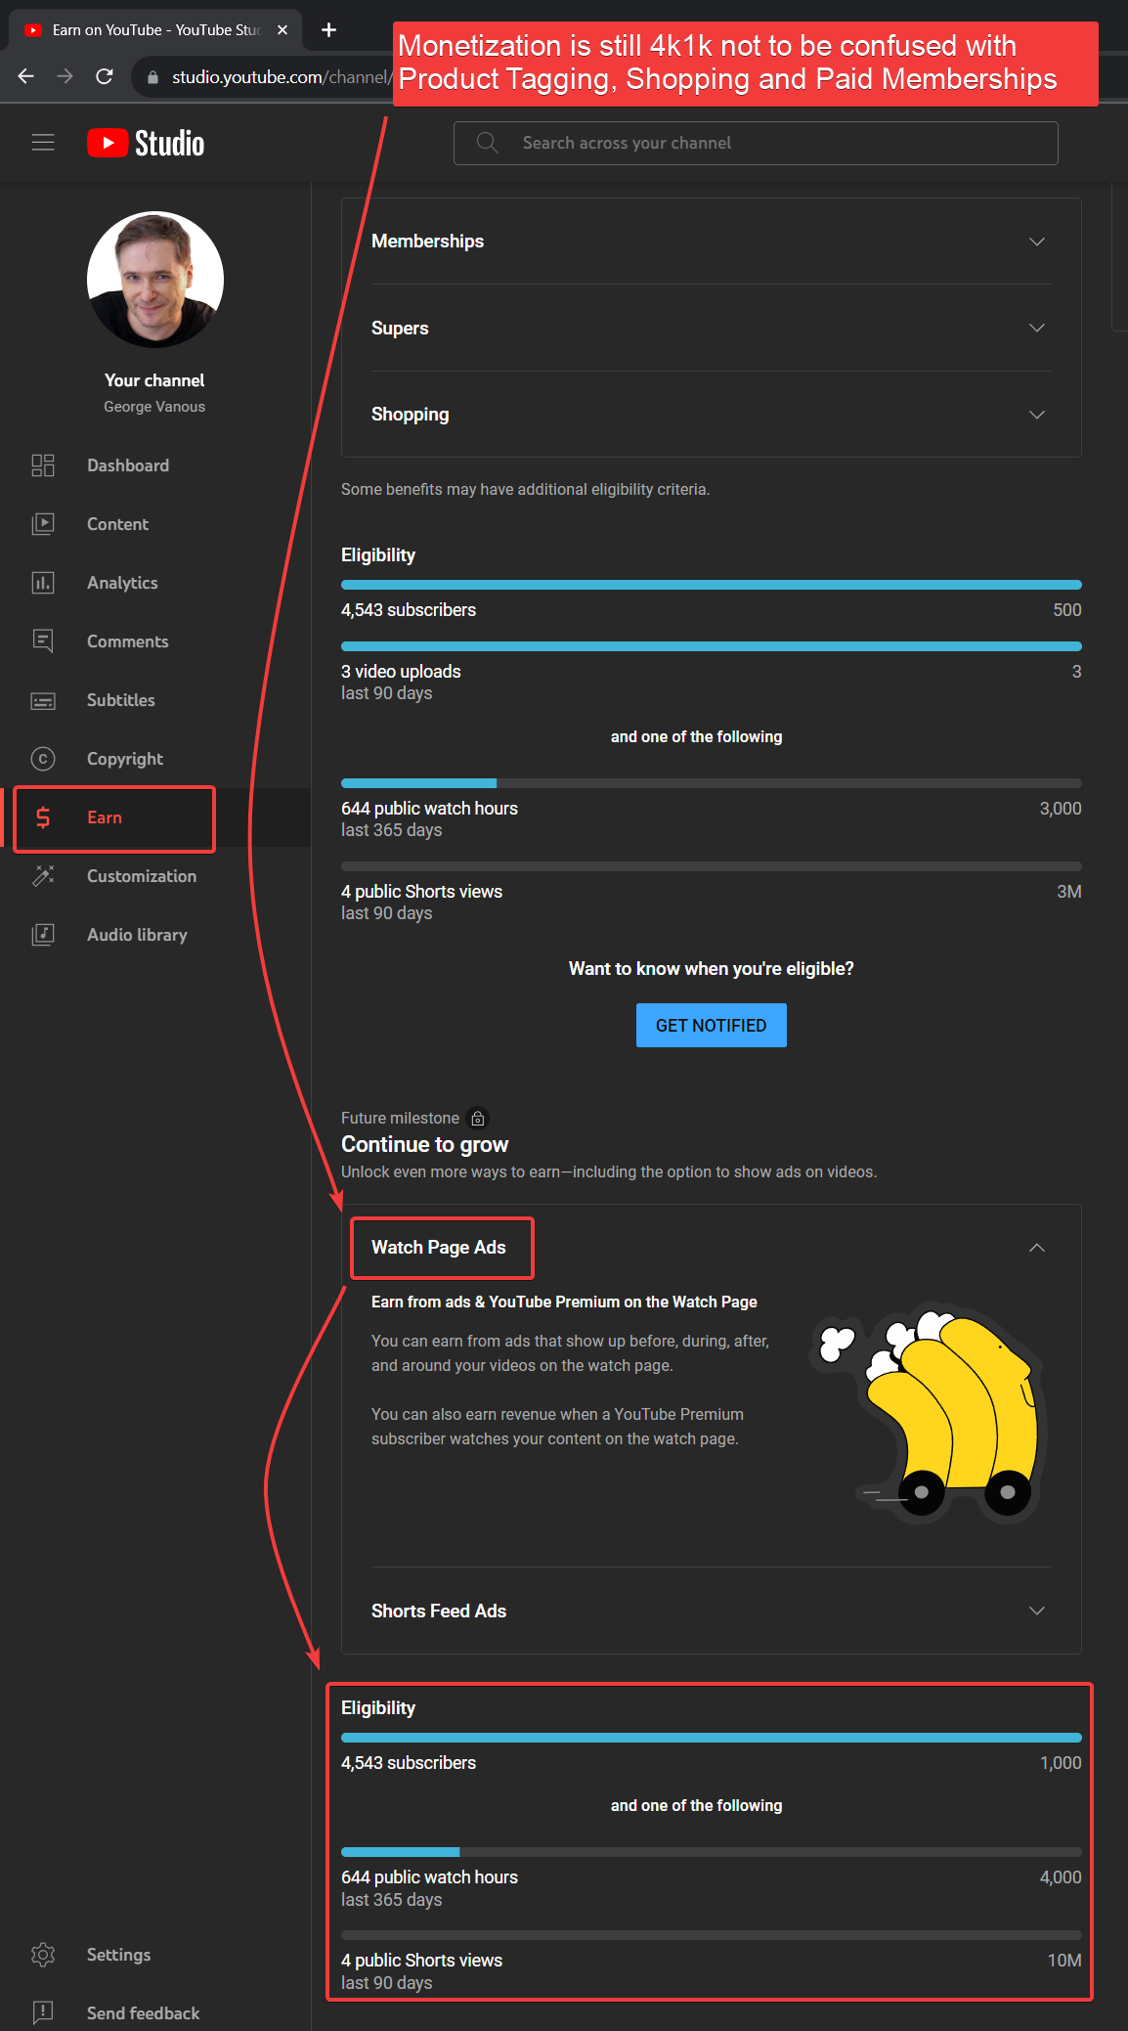Click 'Earn from ads & YouTube Premium' heading
This screenshot has height=2031, width=1128.
(x=564, y=1302)
